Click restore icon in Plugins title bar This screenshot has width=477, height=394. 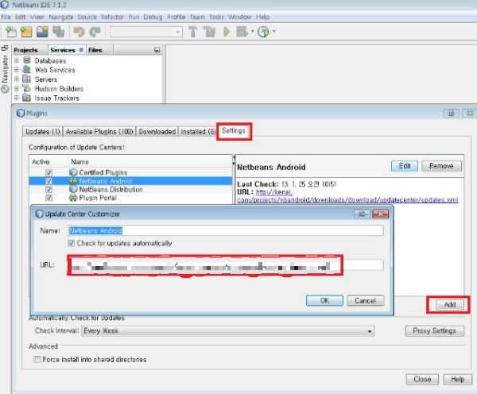pos(451,114)
